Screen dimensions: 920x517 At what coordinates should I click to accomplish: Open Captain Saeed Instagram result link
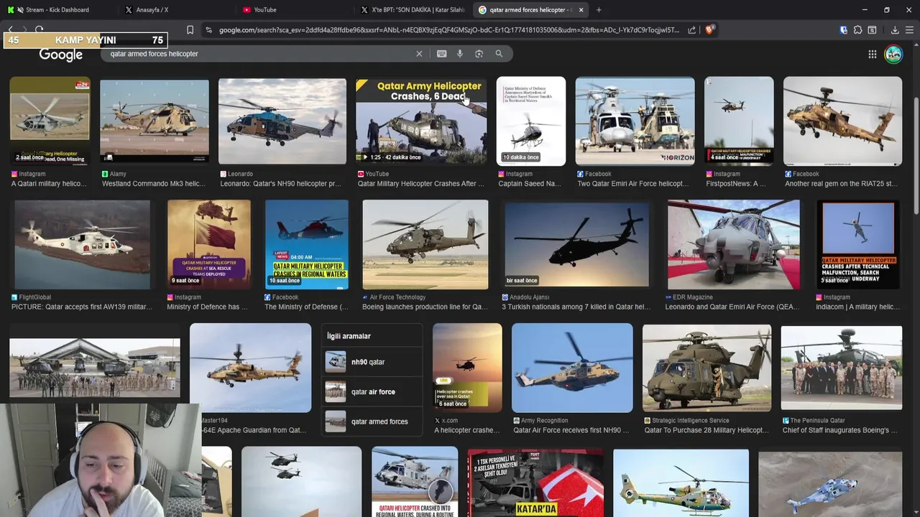(529, 184)
